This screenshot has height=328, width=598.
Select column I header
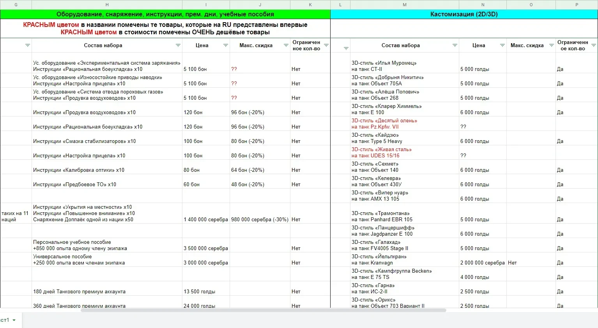click(x=206, y=5)
